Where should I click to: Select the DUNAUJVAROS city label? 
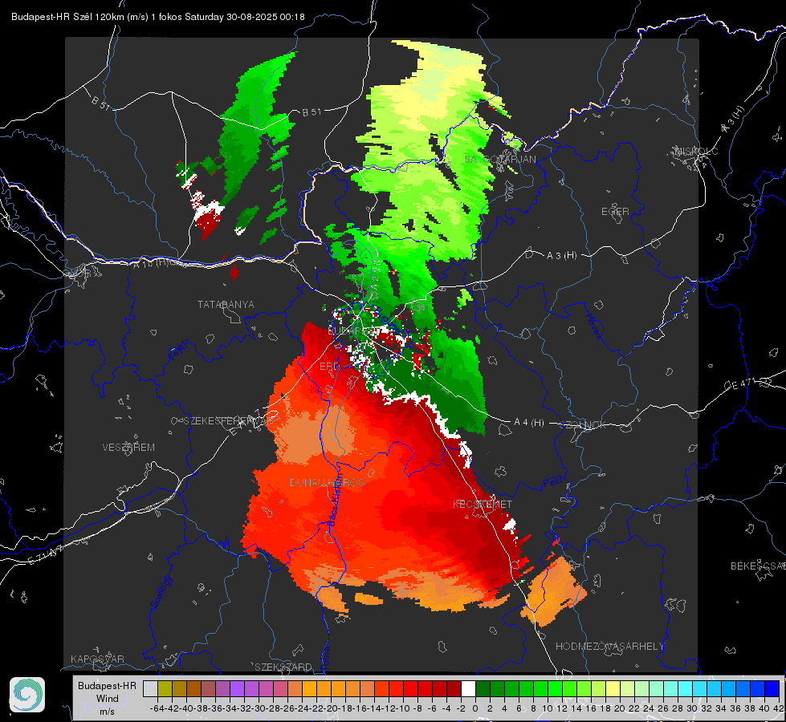(x=327, y=482)
